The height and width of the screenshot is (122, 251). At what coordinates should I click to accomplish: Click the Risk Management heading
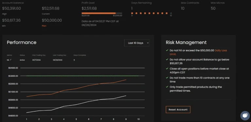[x=186, y=42]
